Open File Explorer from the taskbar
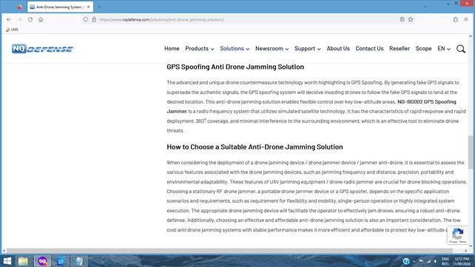Viewport: 475px width, 267px height. tap(23, 261)
